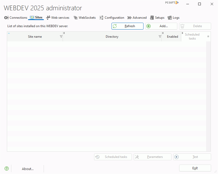Click the sort arrows on Enabled column
This screenshot has width=218, height=174.
point(163,33)
